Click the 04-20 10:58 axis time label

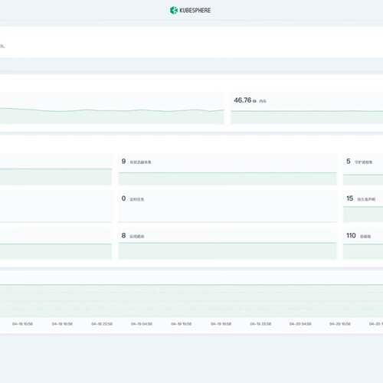coord(340,324)
